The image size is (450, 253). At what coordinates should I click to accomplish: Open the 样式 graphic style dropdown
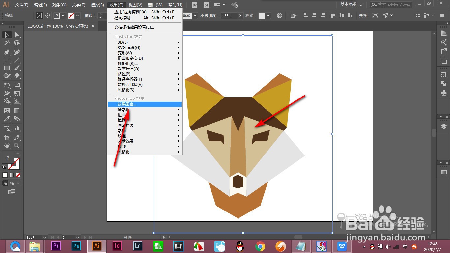coord(268,15)
